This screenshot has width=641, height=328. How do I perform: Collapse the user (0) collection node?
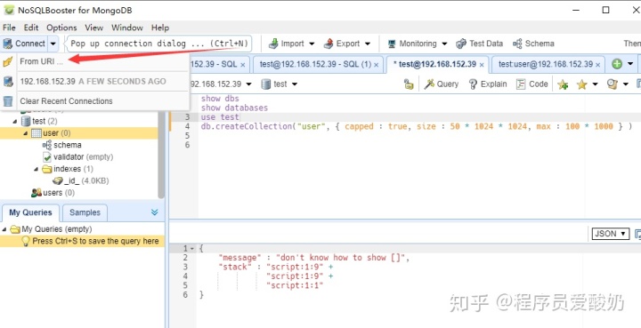point(26,133)
